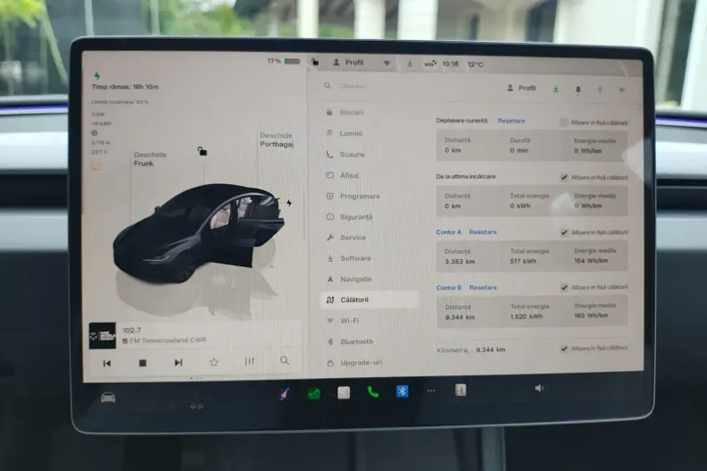Image resolution: width=707 pixels, height=471 pixels.
Task: Open the owner's manual app in the dock
Action: tap(460, 390)
